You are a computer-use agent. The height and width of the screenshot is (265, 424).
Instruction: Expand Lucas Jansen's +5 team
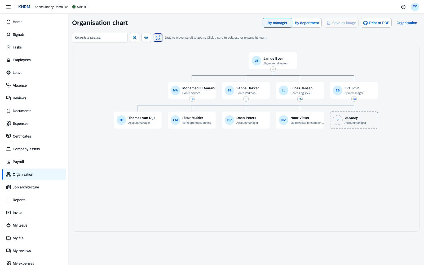300,99
